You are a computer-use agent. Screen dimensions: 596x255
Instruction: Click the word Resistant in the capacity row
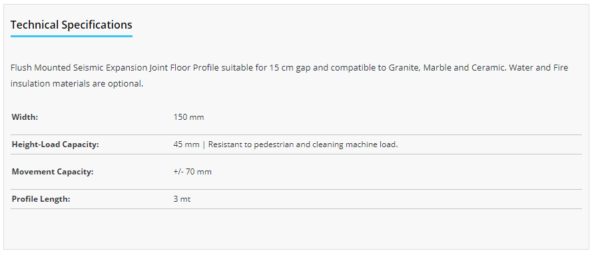[x=225, y=144]
